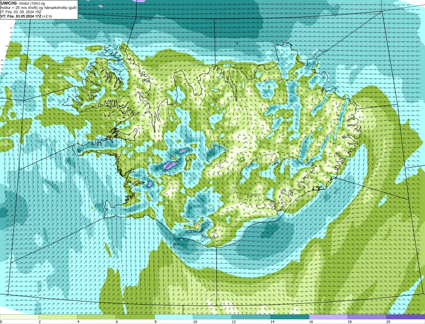This screenshot has width=425, height=324.
Task: Click the medium teal 12–14 m/s legend swatch
Action: (x=251, y=317)
